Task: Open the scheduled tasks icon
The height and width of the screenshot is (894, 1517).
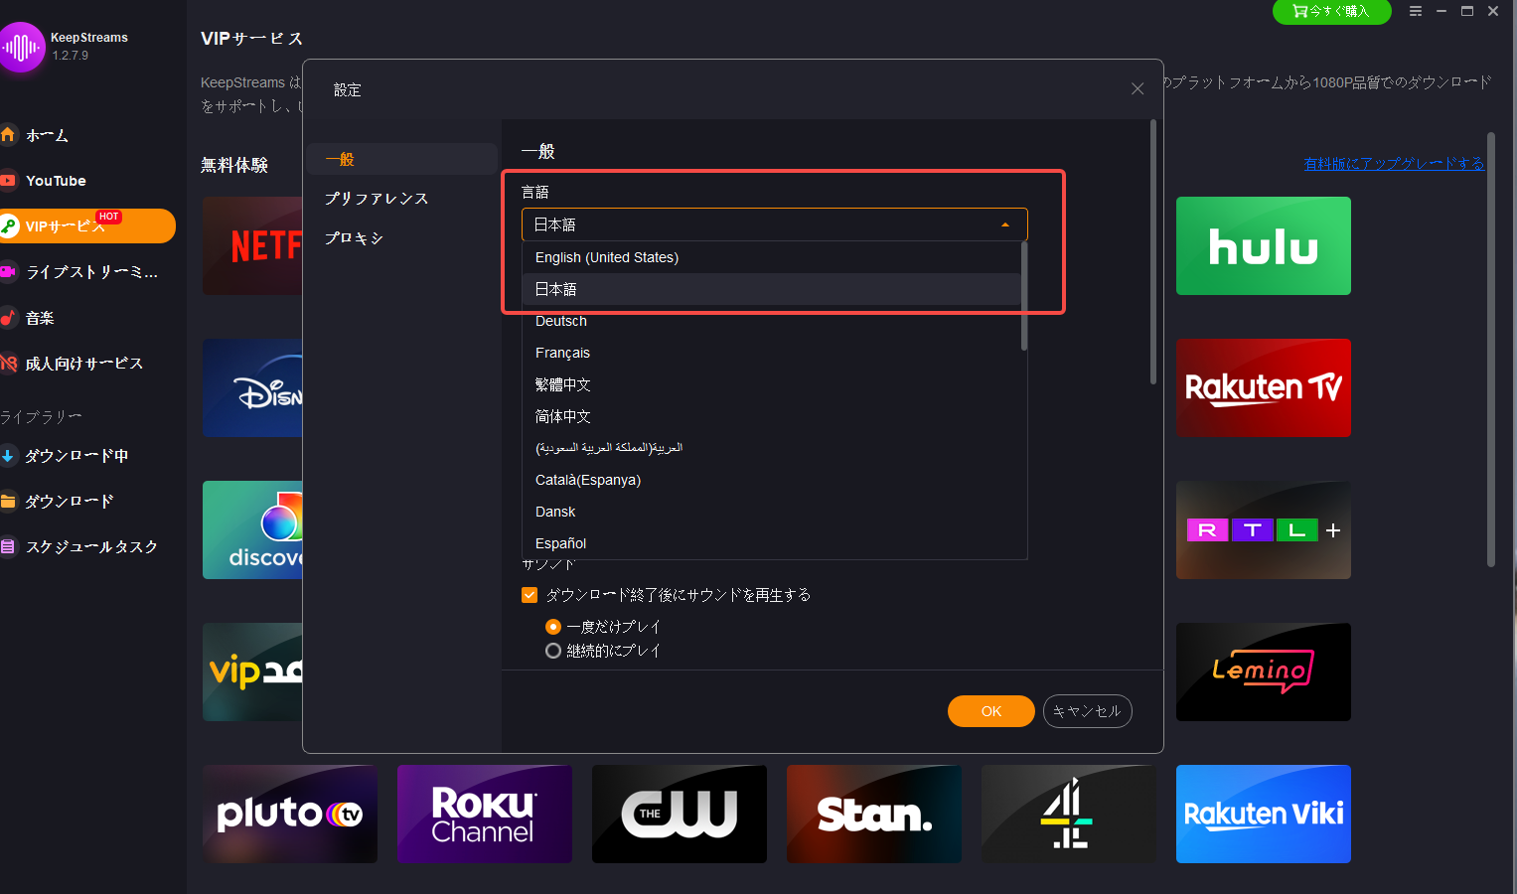Action: [x=9, y=547]
